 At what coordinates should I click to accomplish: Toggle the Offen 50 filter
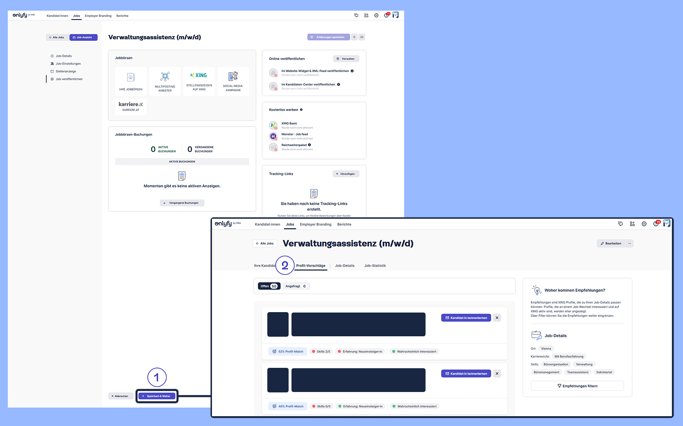(x=269, y=286)
